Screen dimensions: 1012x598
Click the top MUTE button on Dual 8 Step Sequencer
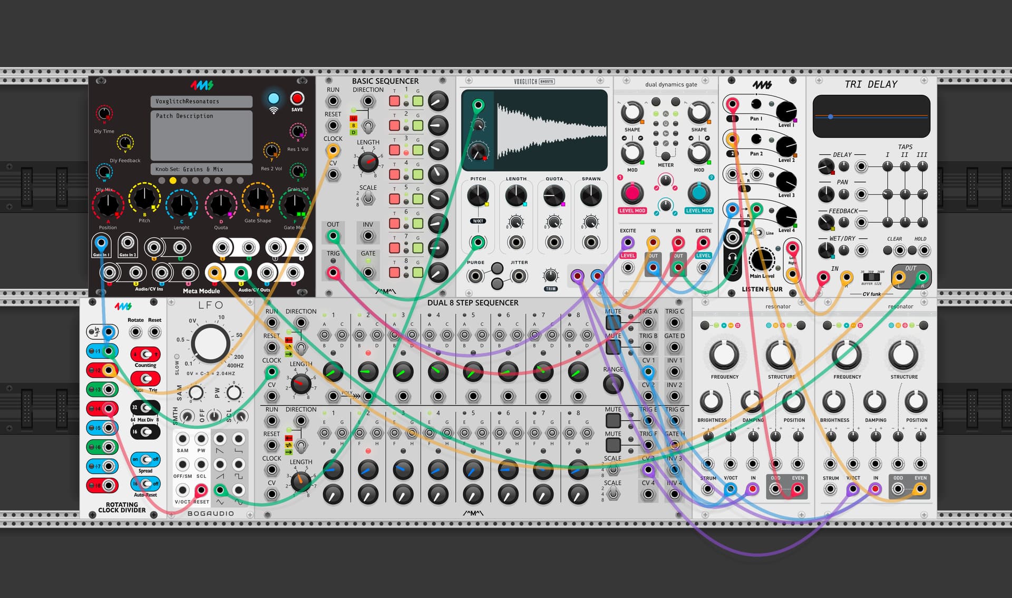[x=612, y=322]
